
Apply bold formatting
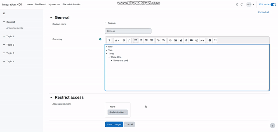click(124, 40)
